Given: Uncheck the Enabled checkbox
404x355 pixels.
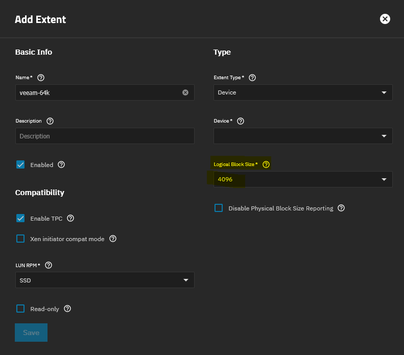Looking at the screenshot, I should pos(20,165).
